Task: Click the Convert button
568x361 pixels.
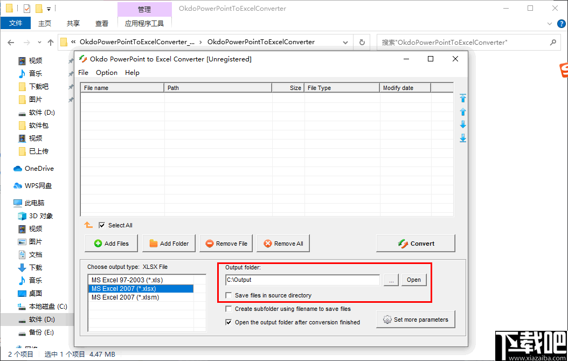Action: point(415,243)
